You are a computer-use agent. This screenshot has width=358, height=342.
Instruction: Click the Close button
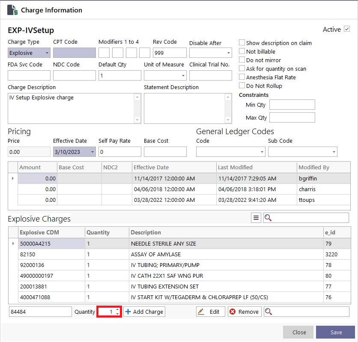pyautogui.click(x=298, y=332)
